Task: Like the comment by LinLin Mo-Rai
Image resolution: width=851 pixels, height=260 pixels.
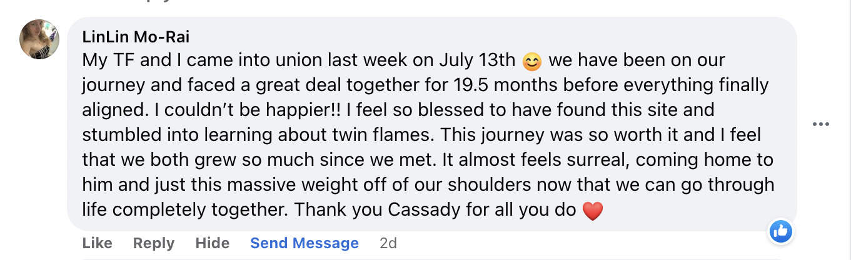Action: (98, 243)
